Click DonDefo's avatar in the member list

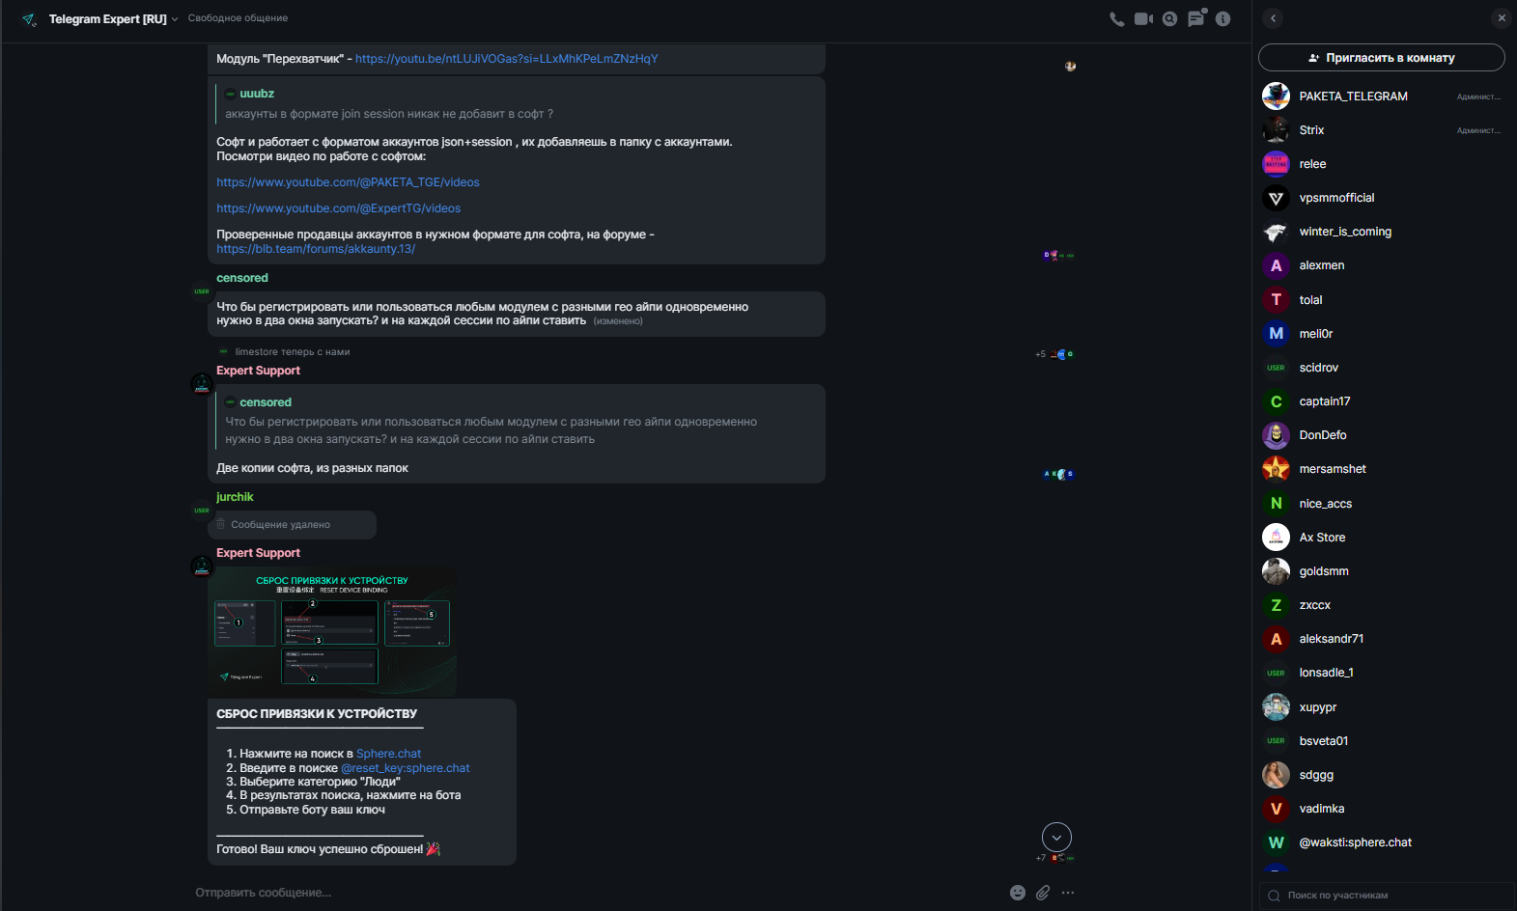click(1276, 435)
